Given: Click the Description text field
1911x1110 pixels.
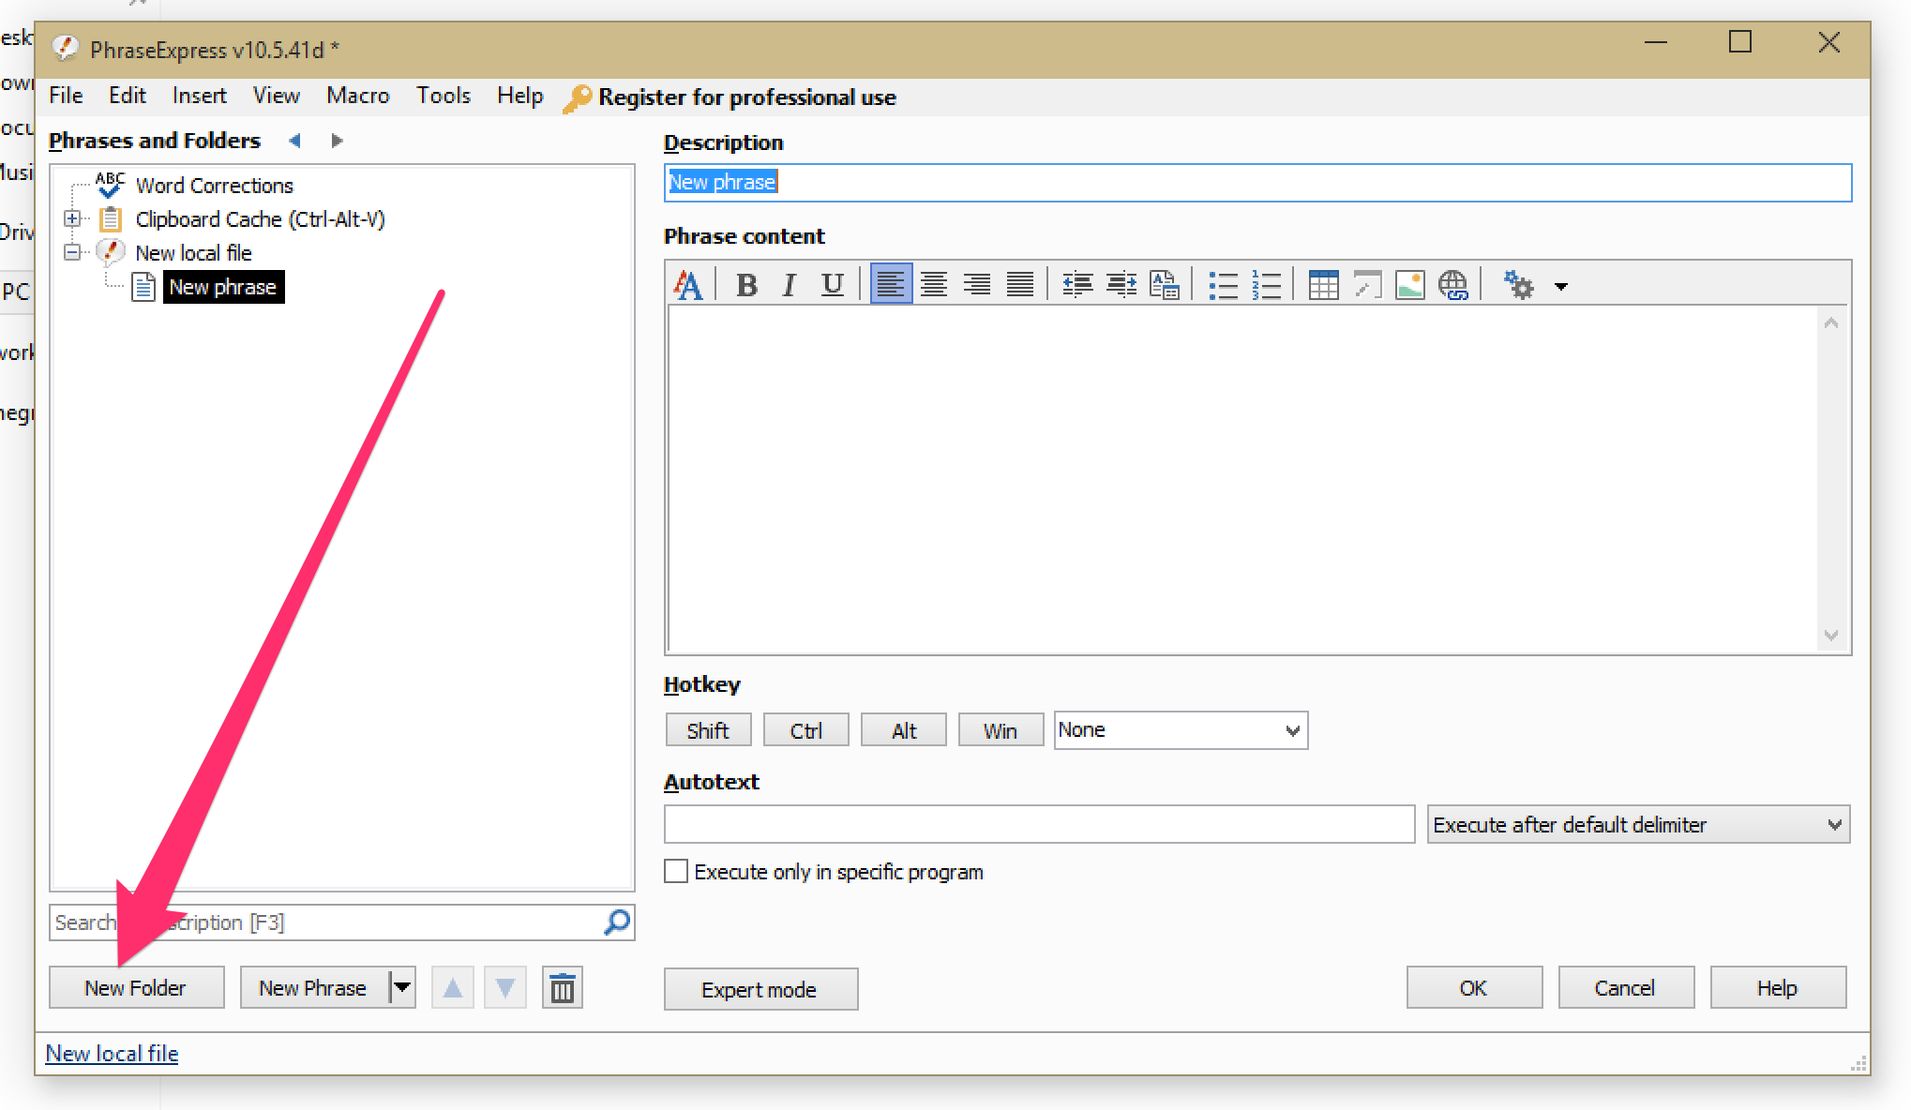Looking at the screenshot, I should [x=1257, y=183].
